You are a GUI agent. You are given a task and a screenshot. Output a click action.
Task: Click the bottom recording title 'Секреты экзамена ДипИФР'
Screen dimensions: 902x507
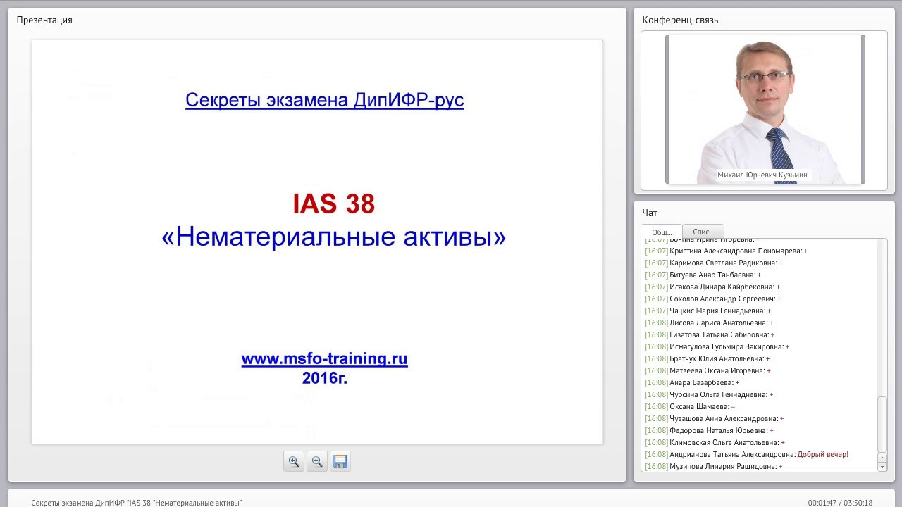[x=137, y=503]
